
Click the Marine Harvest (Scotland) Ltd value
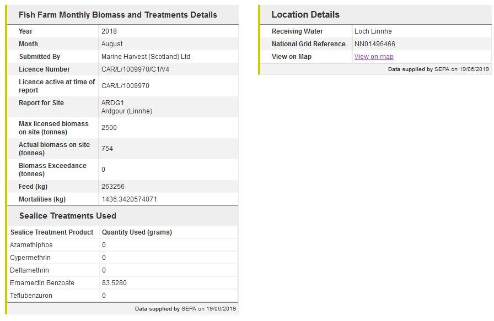(146, 57)
